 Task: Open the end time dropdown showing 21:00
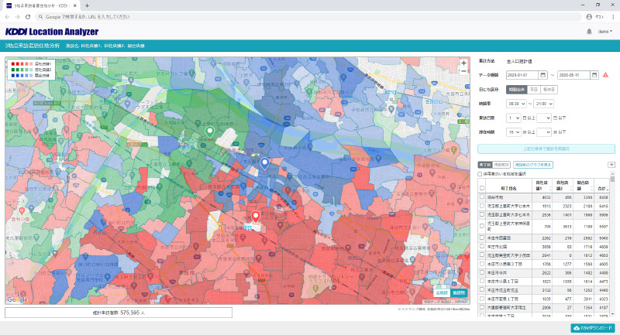pyautogui.click(x=543, y=104)
